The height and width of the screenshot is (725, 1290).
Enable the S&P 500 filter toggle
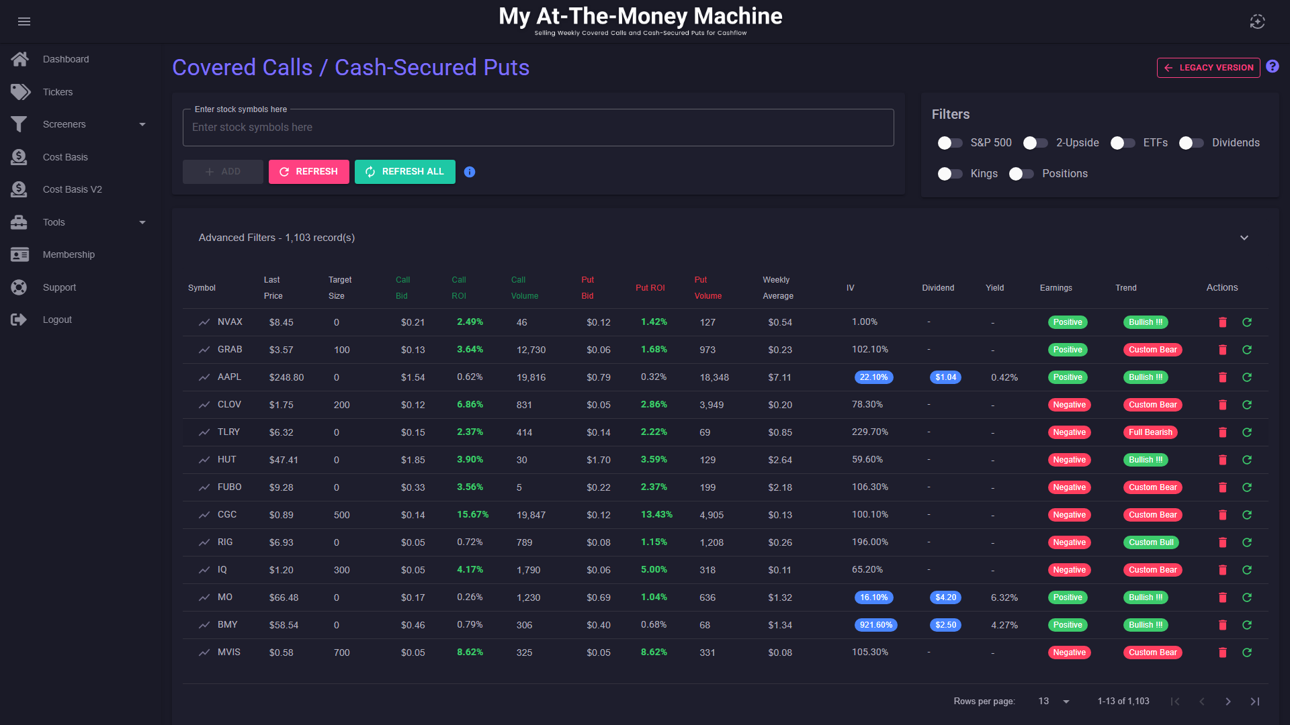pyautogui.click(x=949, y=143)
